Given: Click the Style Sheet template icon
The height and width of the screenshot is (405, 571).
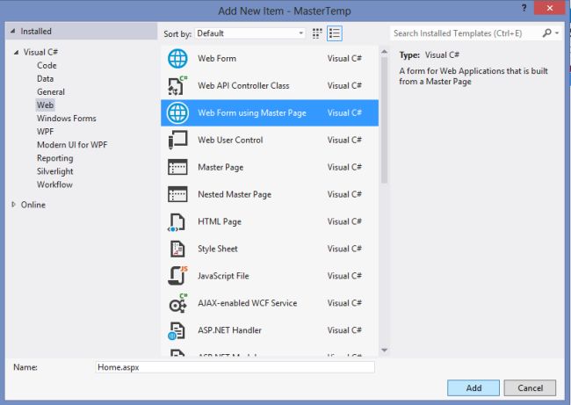Looking at the screenshot, I should point(177,249).
